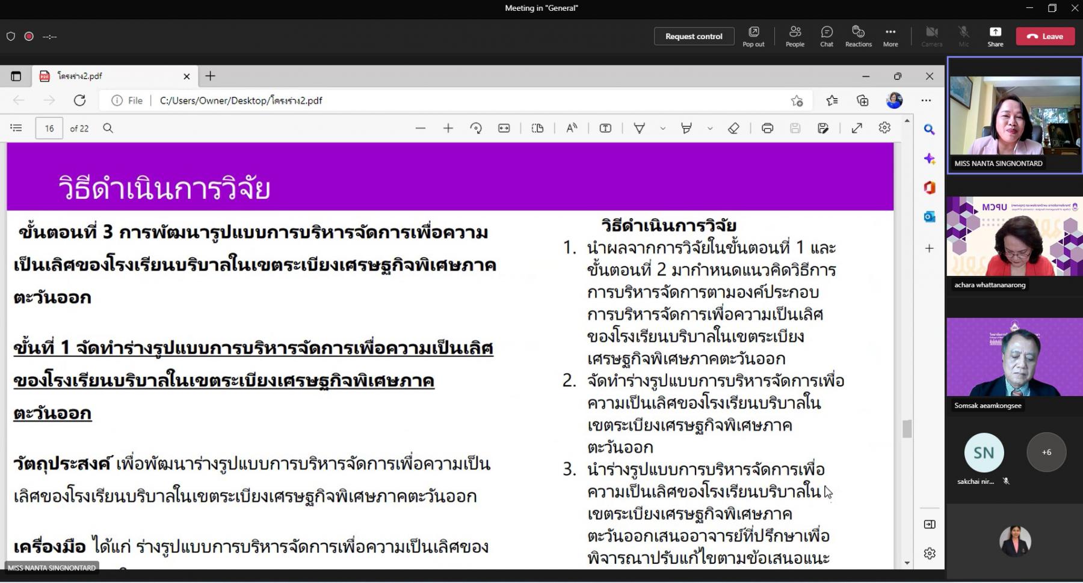Screen dimensions: 1083x583
Task: Fit PDF to width
Action: pos(504,128)
